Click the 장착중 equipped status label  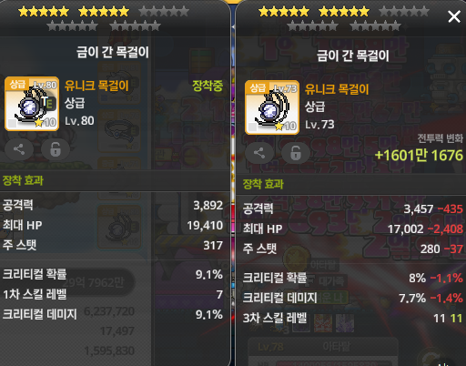[x=208, y=86]
